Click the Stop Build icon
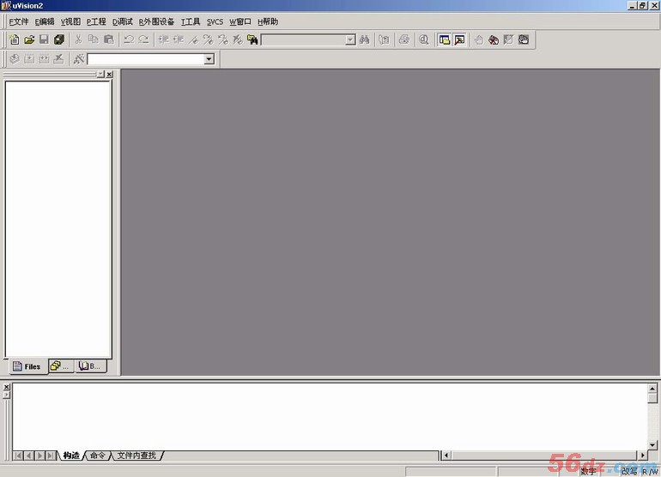Viewport: 661px width, 477px height. pyautogui.click(x=59, y=59)
